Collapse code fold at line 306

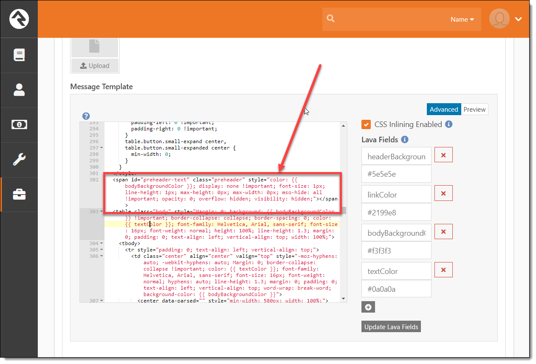pos(102,256)
